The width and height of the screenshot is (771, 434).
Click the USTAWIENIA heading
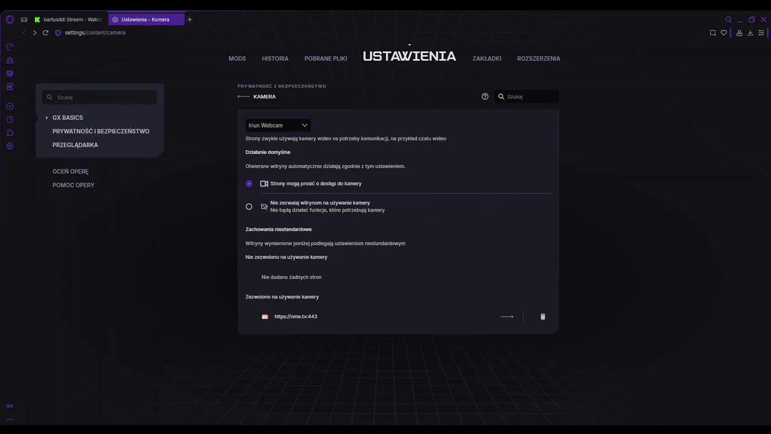pyautogui.click(x=409, y=56)
